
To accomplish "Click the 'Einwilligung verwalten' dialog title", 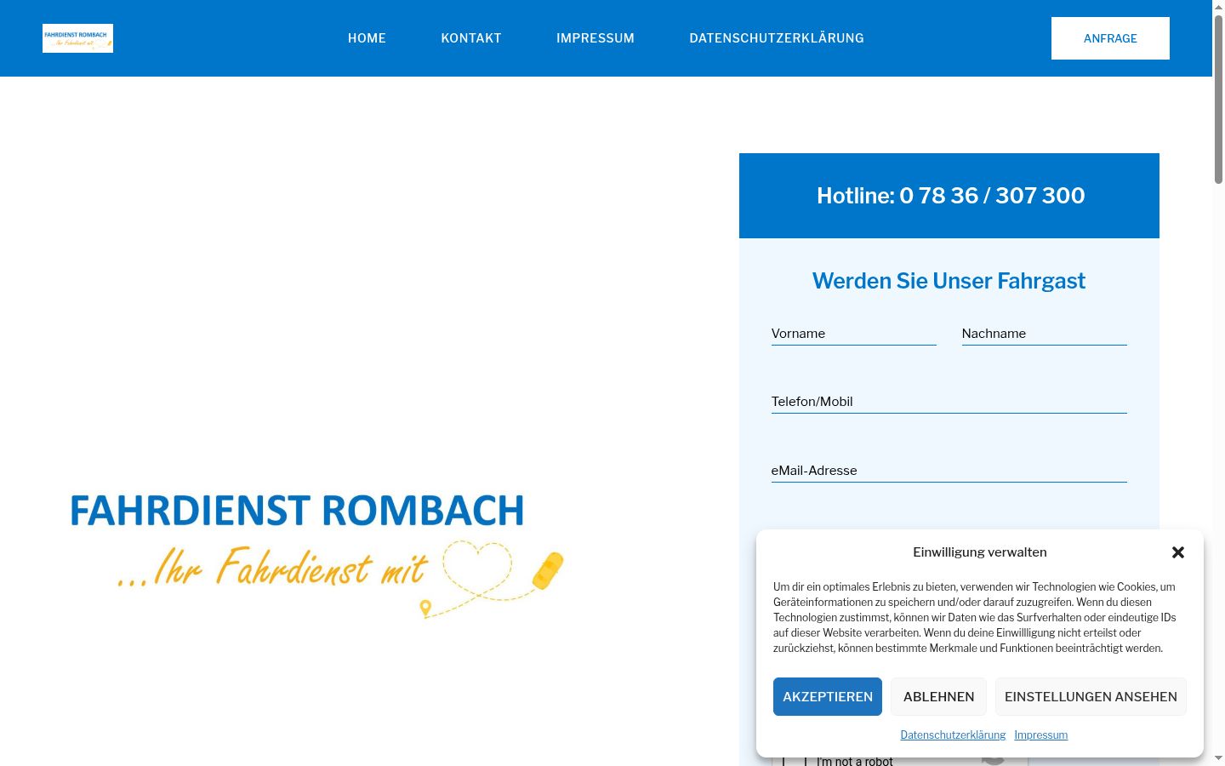I will [x=980, y=552].
